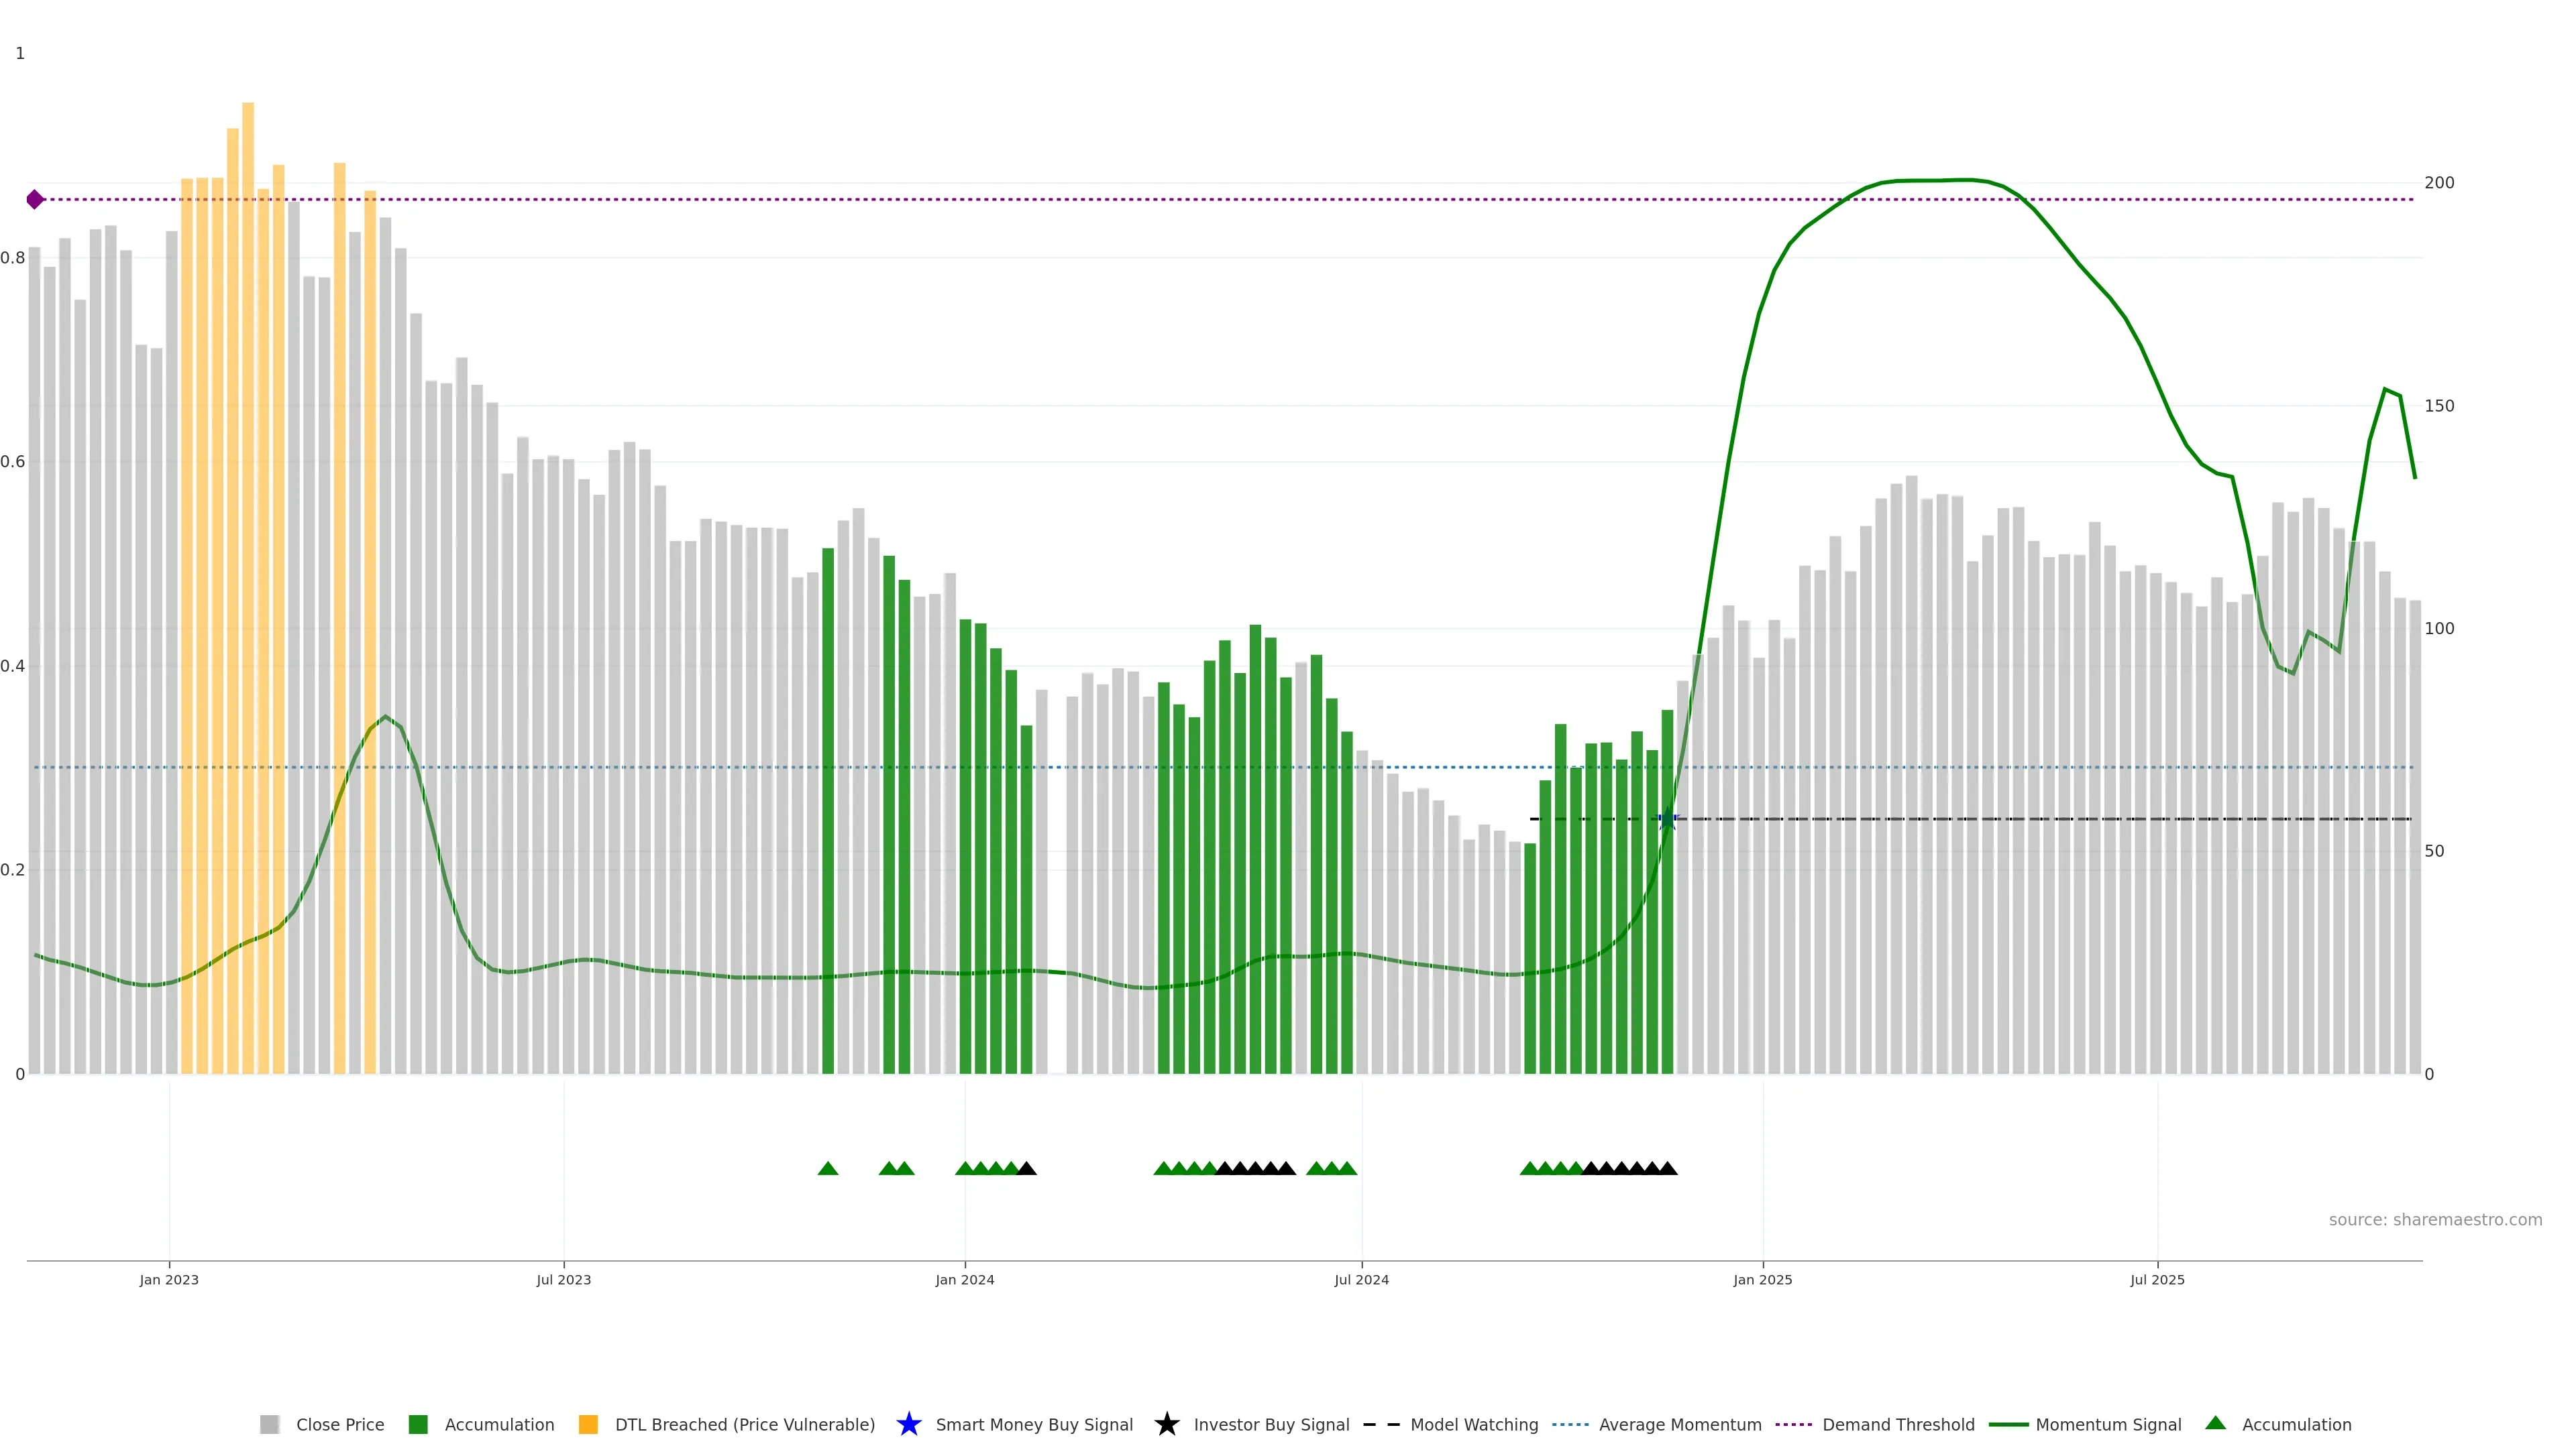Click the blue star legend icon
This screenshot has width=2576, height=1448.
click(x=908, y=1424)
